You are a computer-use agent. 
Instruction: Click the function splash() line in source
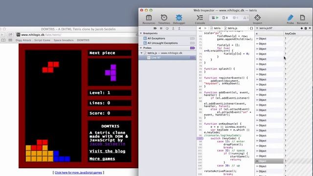point(220,69)
